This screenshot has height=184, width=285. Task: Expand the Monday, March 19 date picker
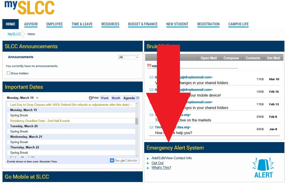click(x=37, y=98)
